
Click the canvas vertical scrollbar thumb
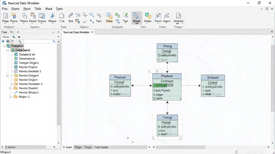[x=273, y=78]
